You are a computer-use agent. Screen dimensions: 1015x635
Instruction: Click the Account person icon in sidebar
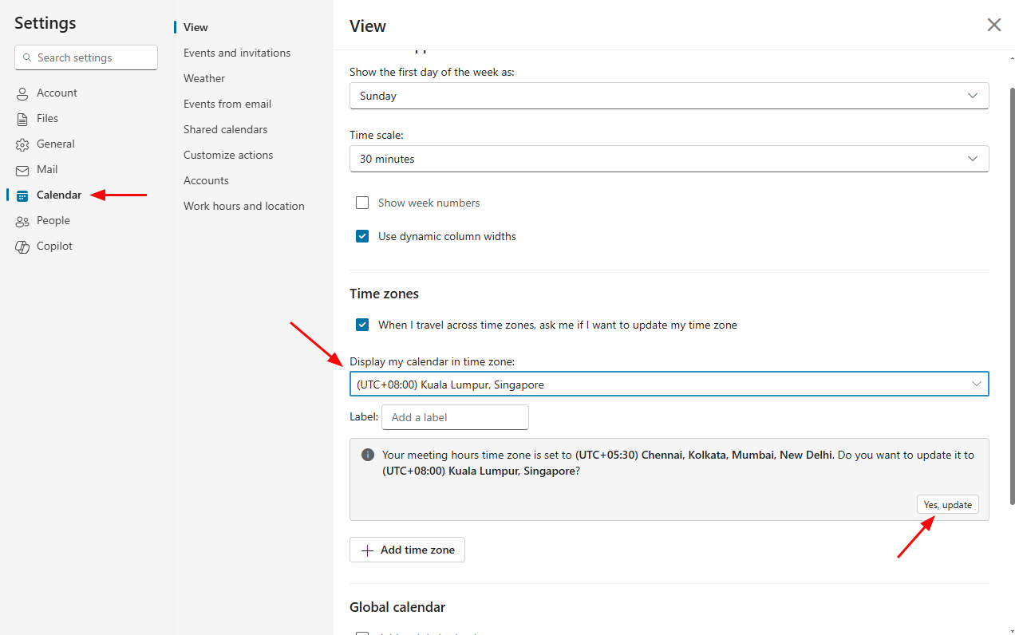22,93
